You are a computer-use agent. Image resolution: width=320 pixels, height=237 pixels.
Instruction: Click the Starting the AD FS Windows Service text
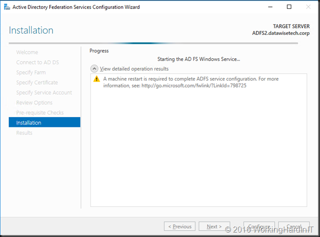(199, 59)
